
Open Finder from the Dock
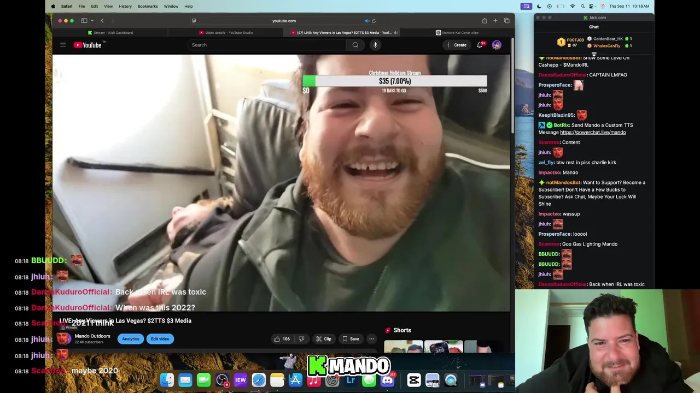[167, 380]
